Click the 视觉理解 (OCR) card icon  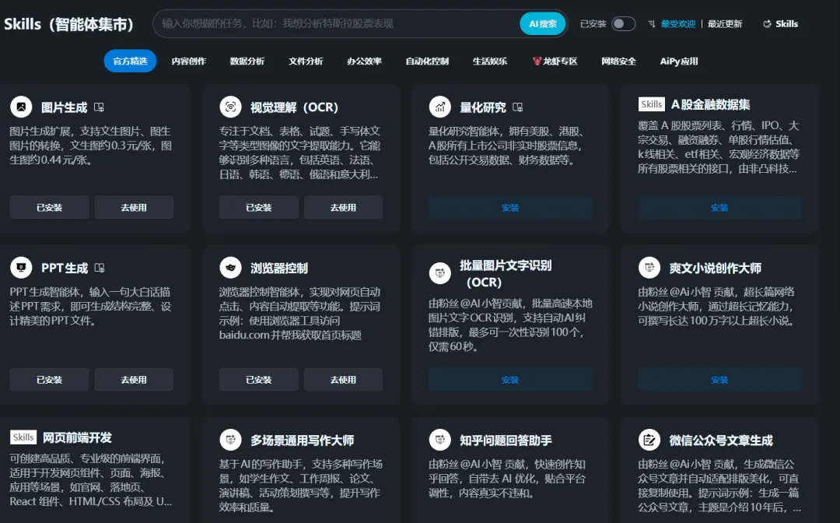230,107
